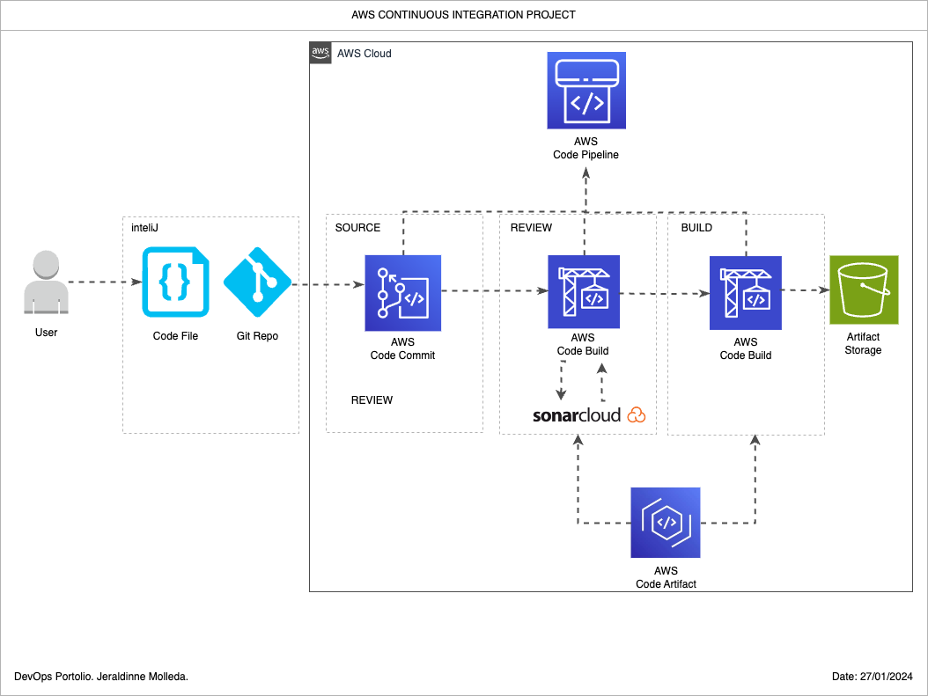Select the Code File label
This screenshot has height=696, width=928.
[175, 336]
